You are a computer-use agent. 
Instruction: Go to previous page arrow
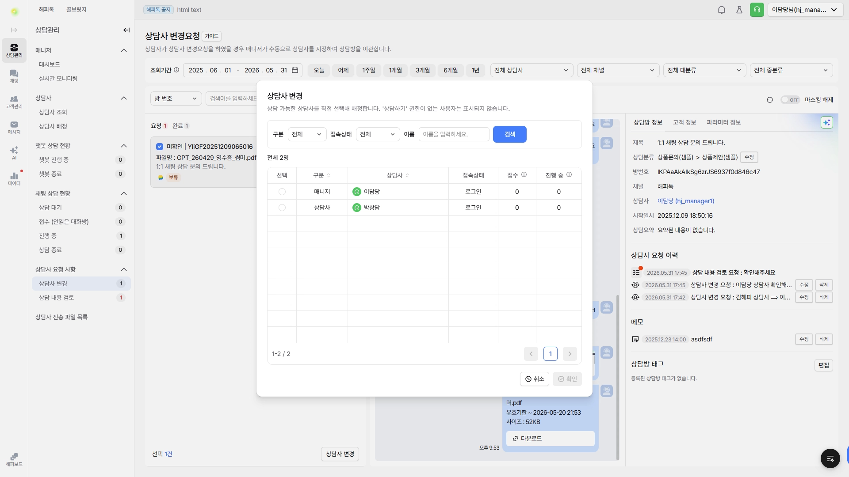click(x=531, y=354)
